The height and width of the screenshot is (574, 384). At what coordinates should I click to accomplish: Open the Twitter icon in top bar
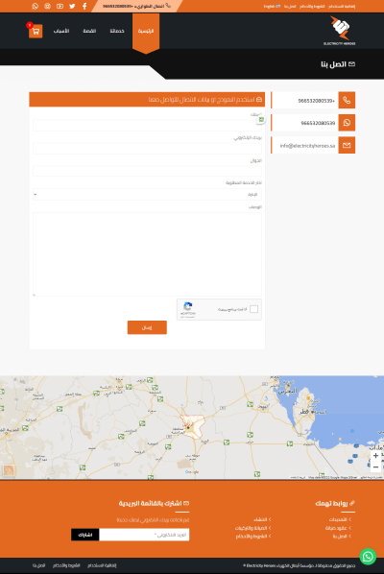(72, 6)
